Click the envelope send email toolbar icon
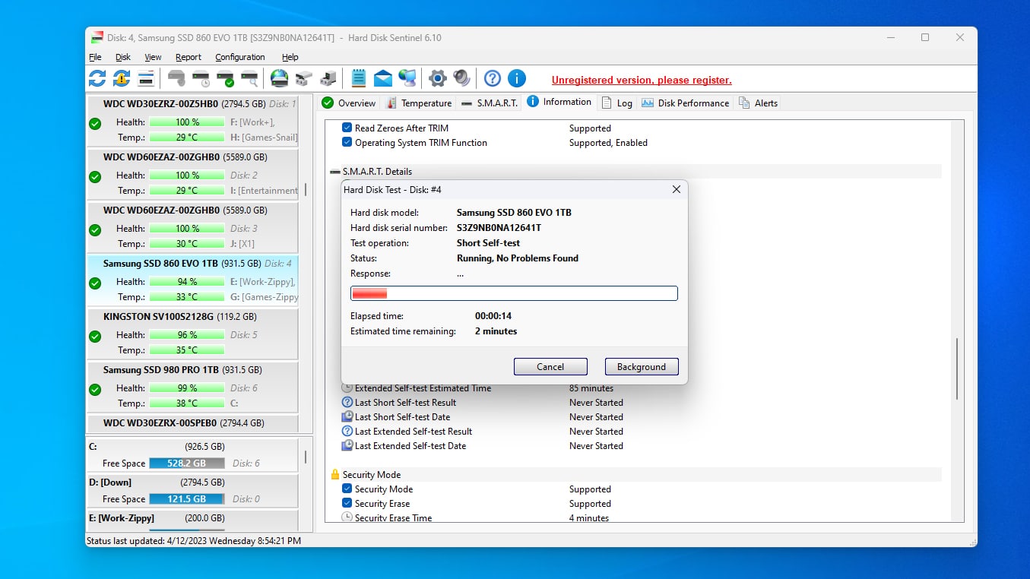 (383, 78)
